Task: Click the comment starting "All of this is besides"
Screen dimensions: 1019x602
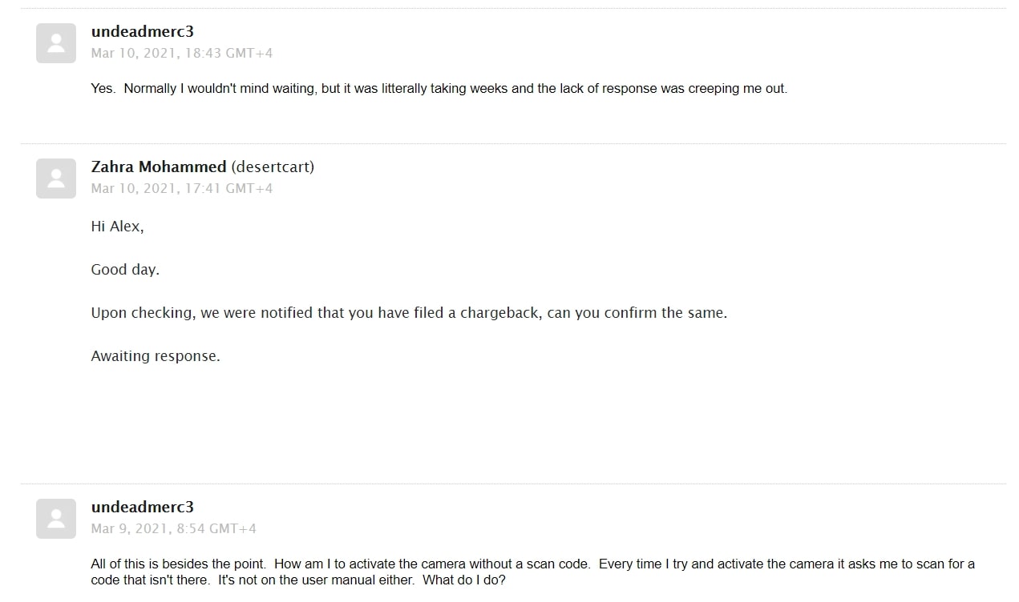Action: tap(533, 572)
